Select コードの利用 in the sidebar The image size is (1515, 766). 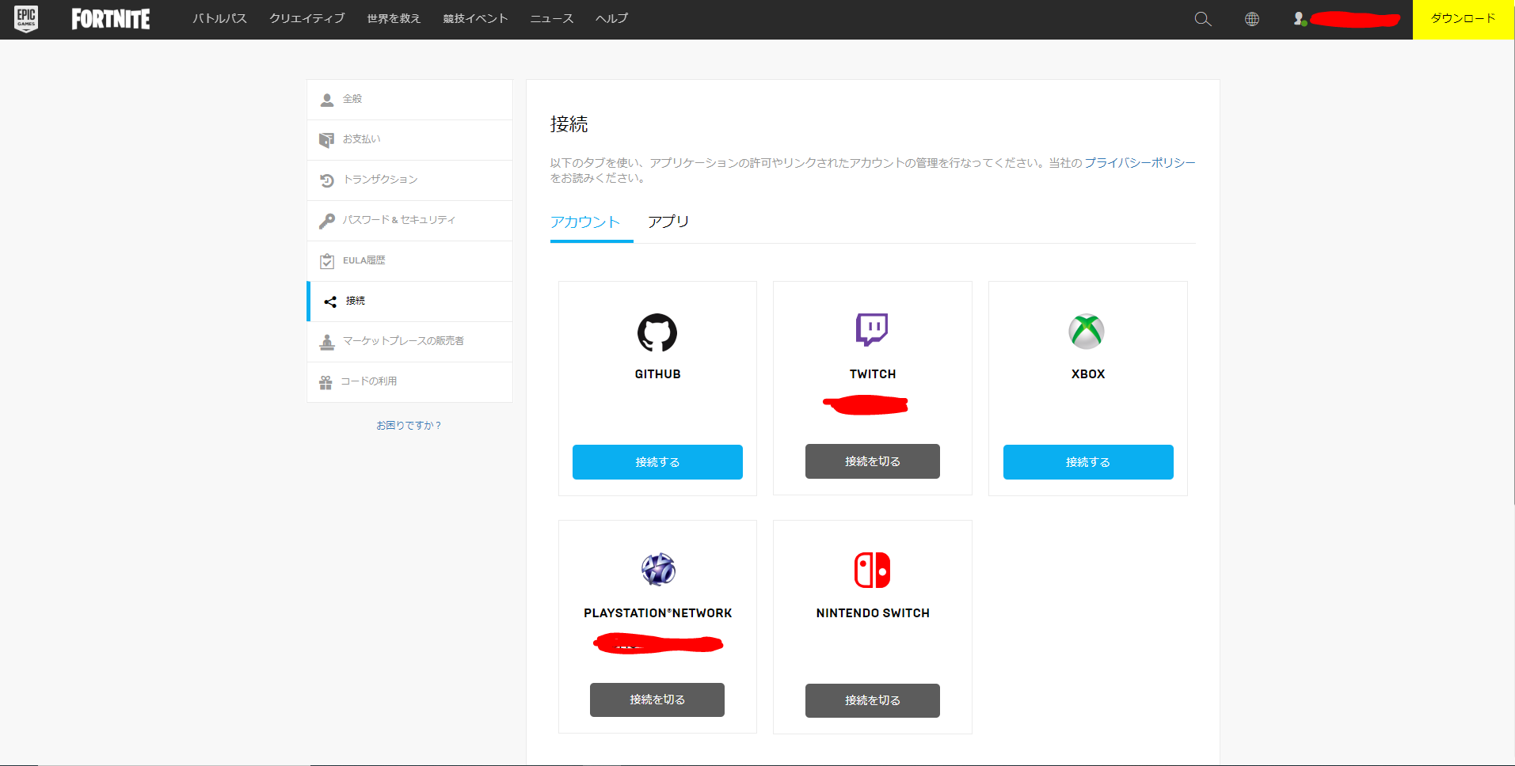tap(409, 382)
